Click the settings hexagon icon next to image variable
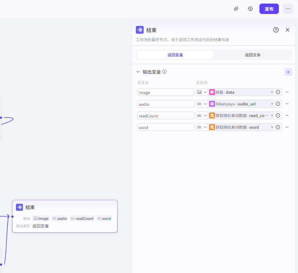 point(278,92)
